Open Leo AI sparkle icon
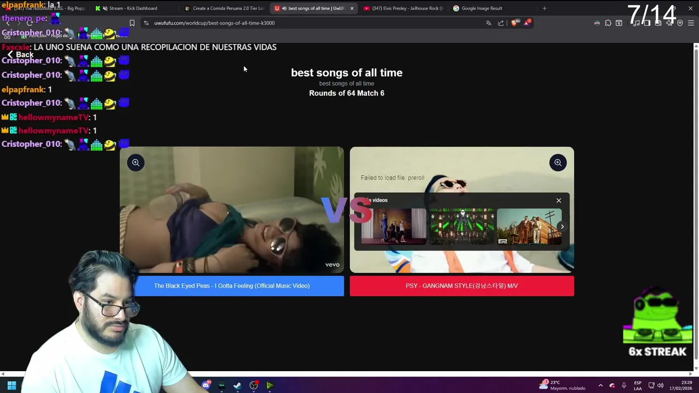 (669, 23)
